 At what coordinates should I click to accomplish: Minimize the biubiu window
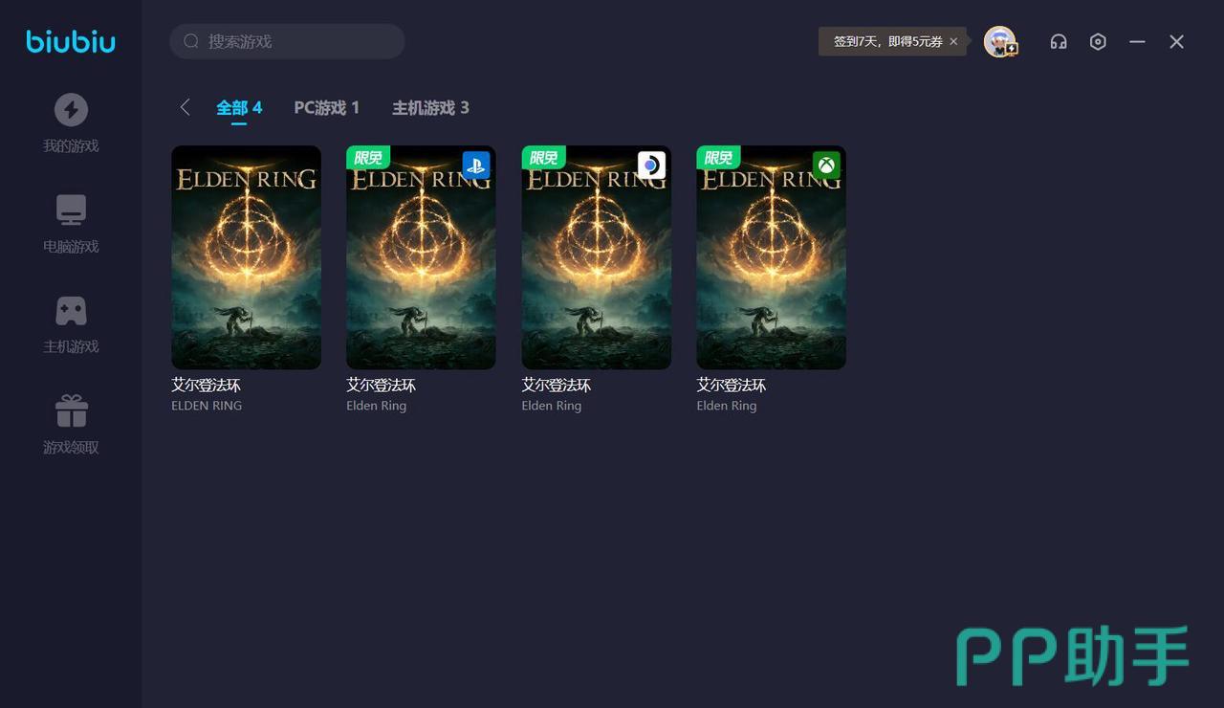point(1137,41)
